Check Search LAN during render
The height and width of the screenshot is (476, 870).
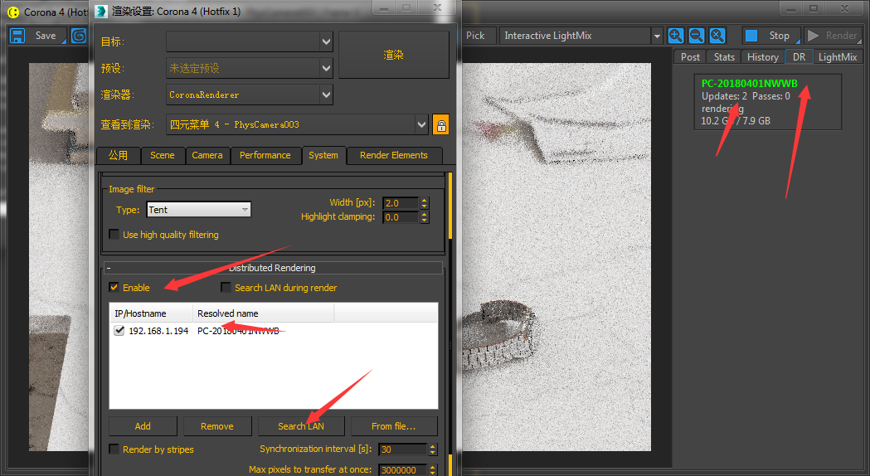coord(226,288)
